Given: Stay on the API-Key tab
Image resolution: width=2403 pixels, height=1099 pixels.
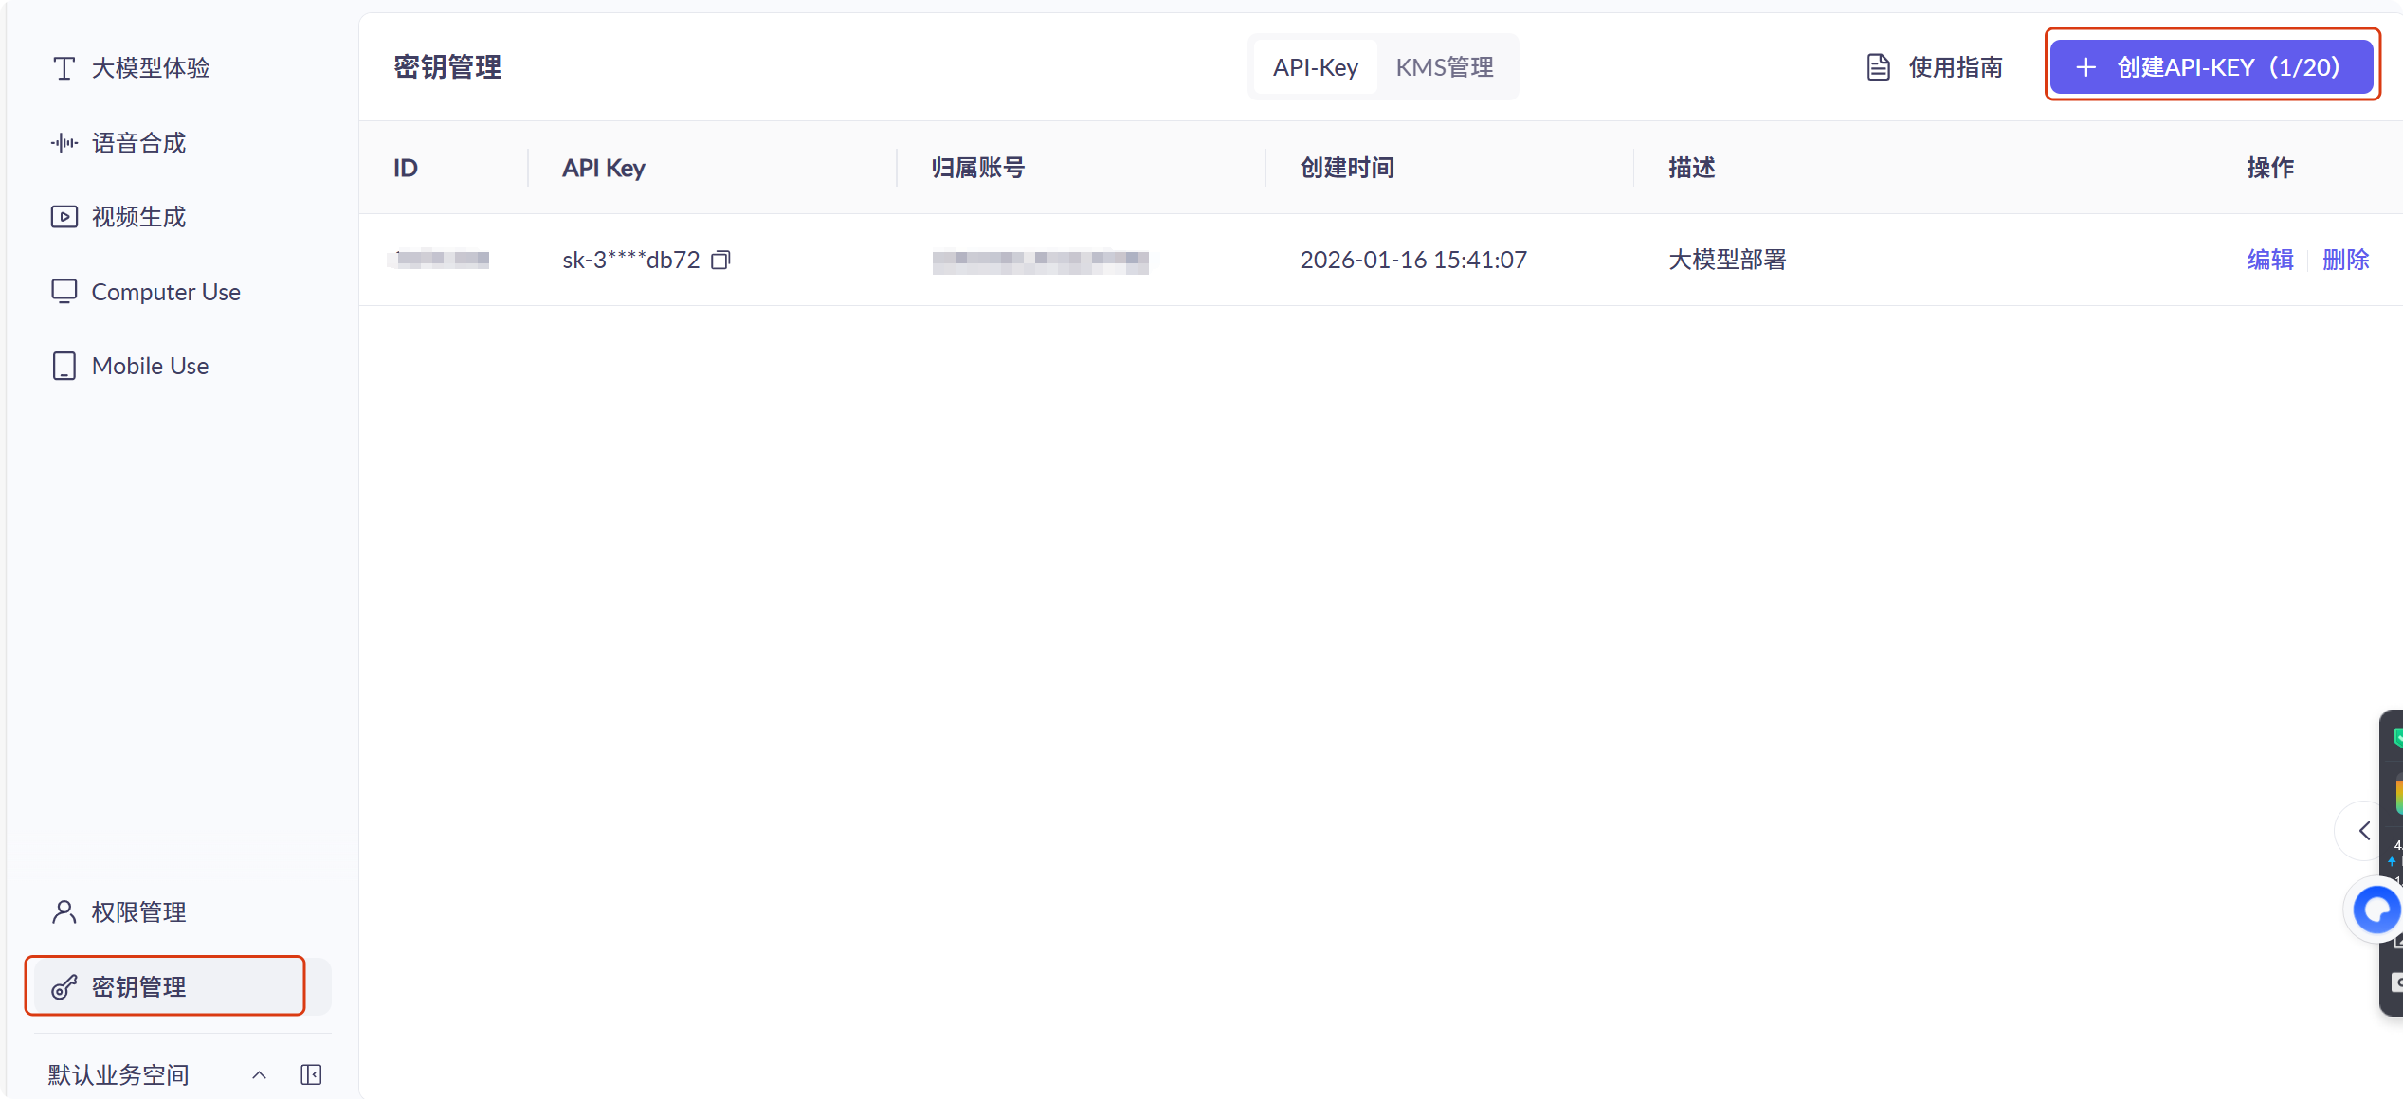Looking at the screenshot, I should pos(1315,66).
